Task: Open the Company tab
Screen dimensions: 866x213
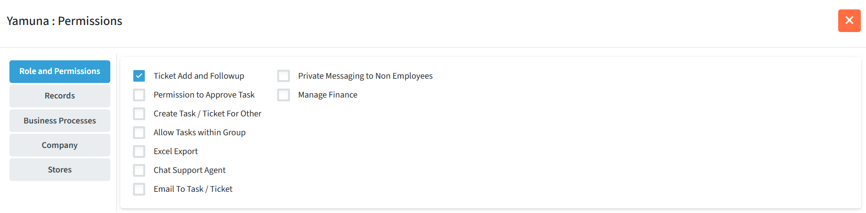Action: (60, 145)
